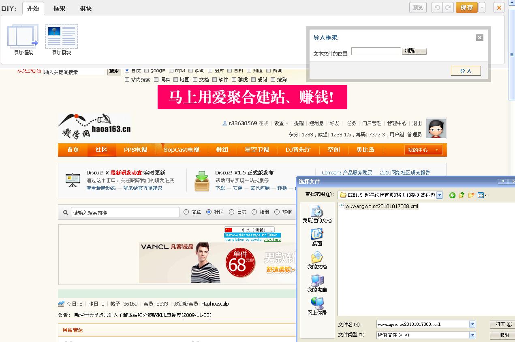This screenshot has width=515, height=342.
Task: Select the 群组 radio button
Action: coord(277,212)
